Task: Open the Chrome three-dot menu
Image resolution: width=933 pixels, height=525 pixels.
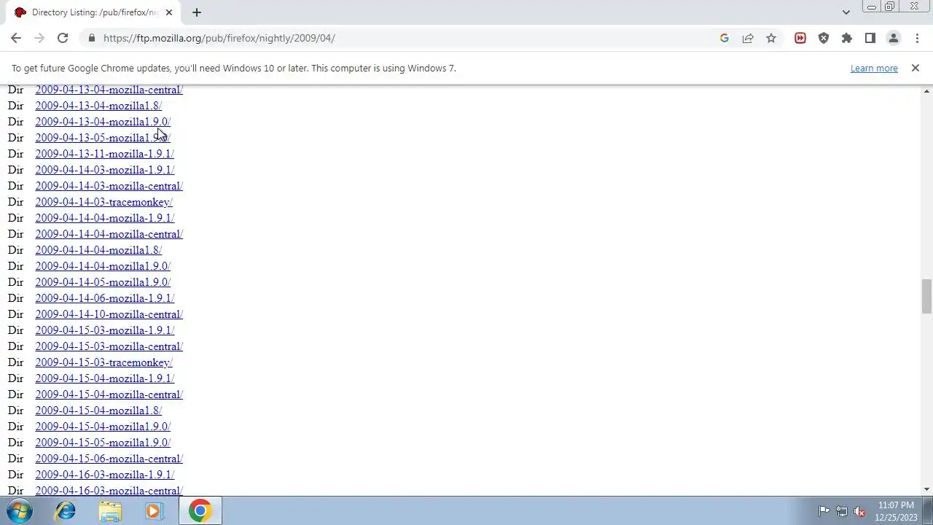Action: (917, 38)
